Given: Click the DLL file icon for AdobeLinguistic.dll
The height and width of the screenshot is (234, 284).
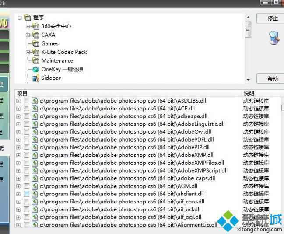Looking at the screenshot, I should click(35, 124).
